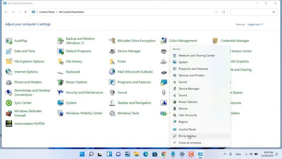The width and height of the screenshot is (282, 159).
Task: Select Programs and Features in jump list
Action: (x=200, y=69)
